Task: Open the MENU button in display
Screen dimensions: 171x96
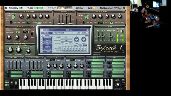Action: (46, 33)
